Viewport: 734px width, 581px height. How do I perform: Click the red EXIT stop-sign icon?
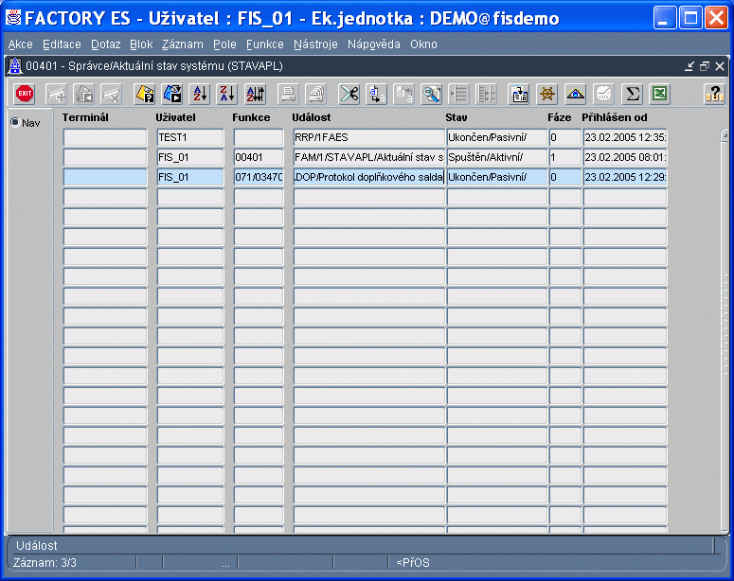pyautogui.click(x=25, y=94)
